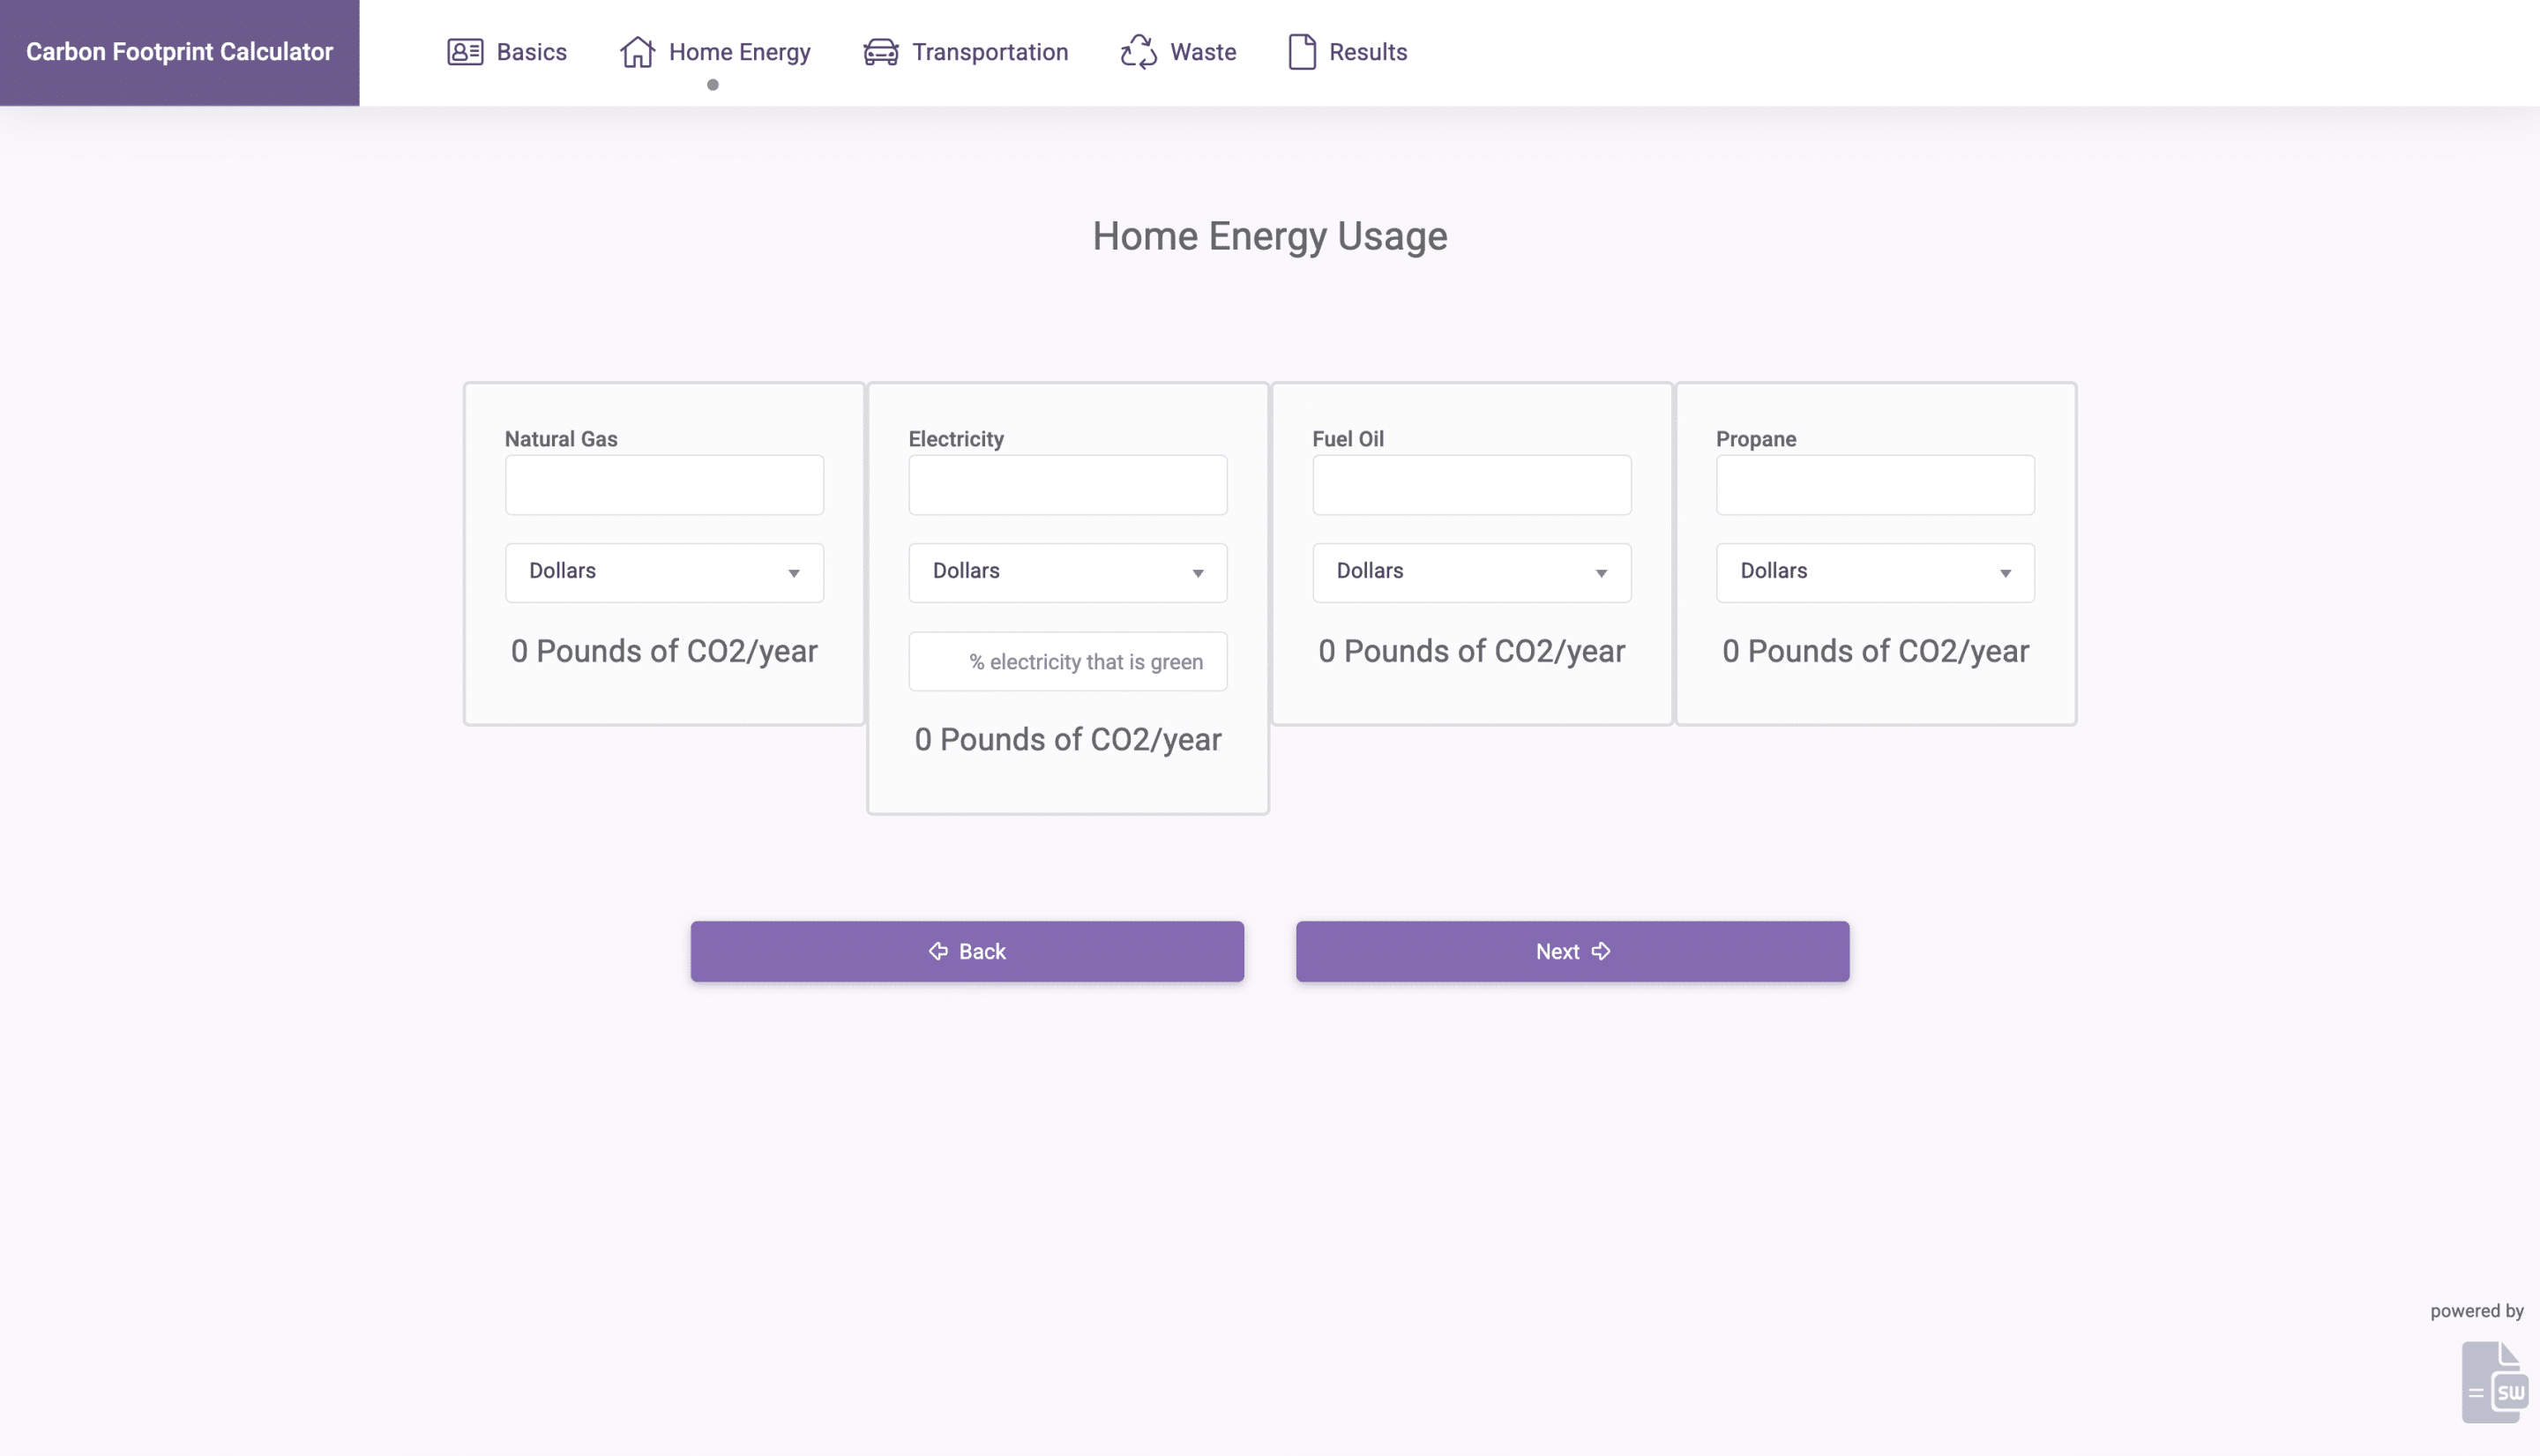This screenshot has width=2540, height=1456.
Task: Expand the Fuel Oil Dollars dropdown
Action: click(x=1471, y=572)
